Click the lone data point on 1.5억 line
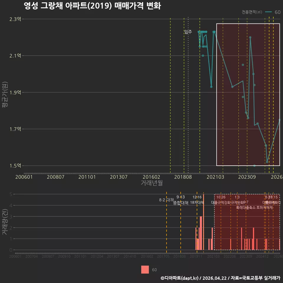This screenshot has width=283, height=283. click(x=254, y=165)
